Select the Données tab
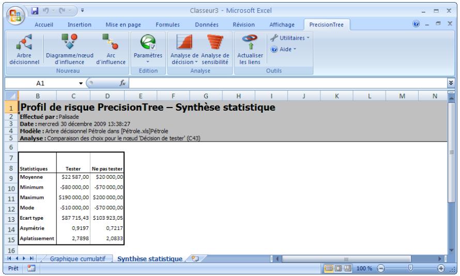The height and width of the screenshot is (276, 460). click(x=207, y=25)
